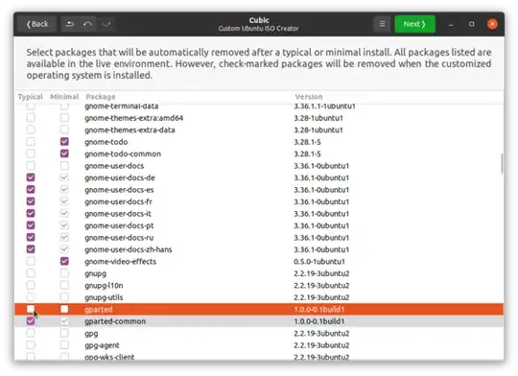Check Minimal checkbox for gpg-agent

point(64,345)
